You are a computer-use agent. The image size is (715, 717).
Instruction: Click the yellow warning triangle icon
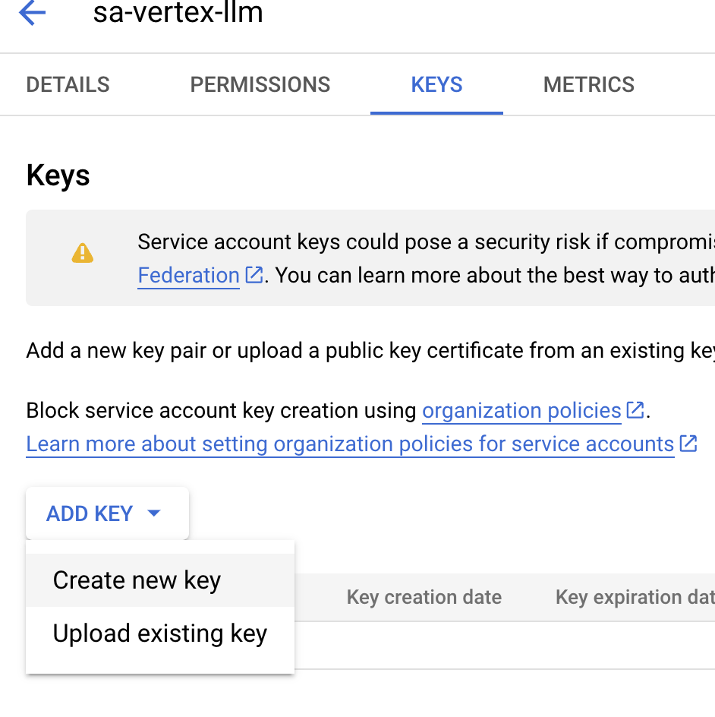pos(83,253)
